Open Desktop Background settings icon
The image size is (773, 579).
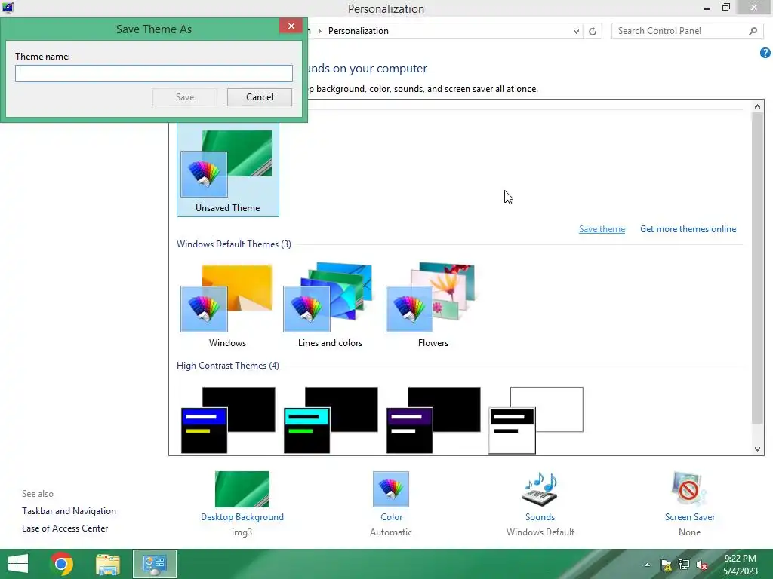(242, 489)
